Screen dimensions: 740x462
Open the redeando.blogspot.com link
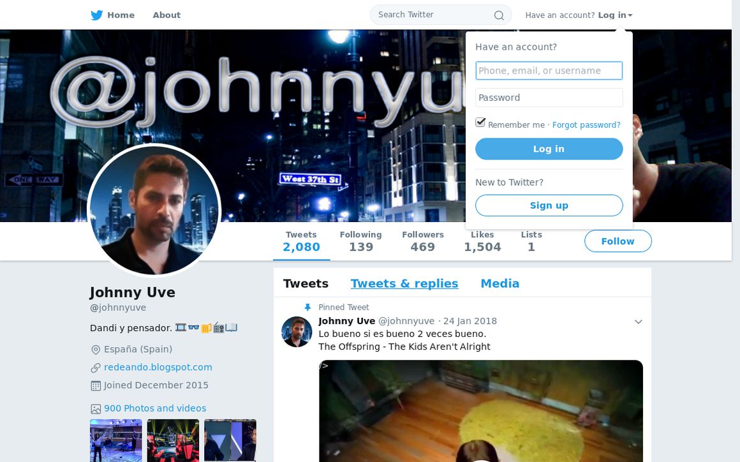pyautogui.click(x=158, y=367)
